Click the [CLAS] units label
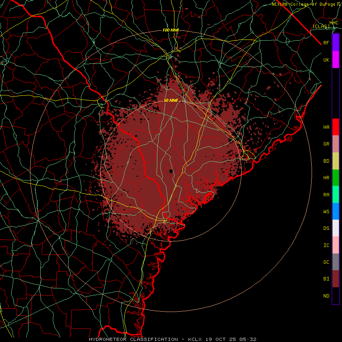The image size is (342, 342). tap(321, 27)
